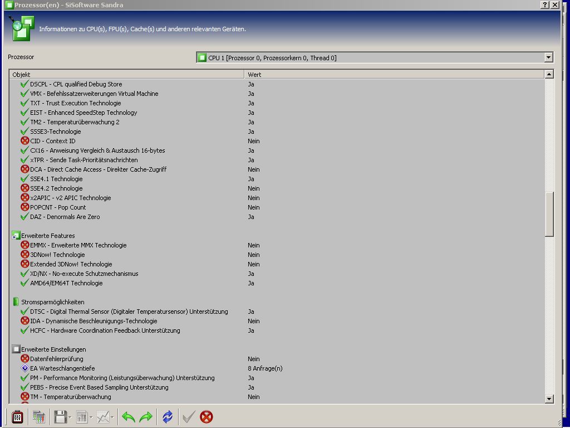Click the Erweiterte Features section icon
The image size is (570, 428).
pyautogui.click(x=16, y=236)
